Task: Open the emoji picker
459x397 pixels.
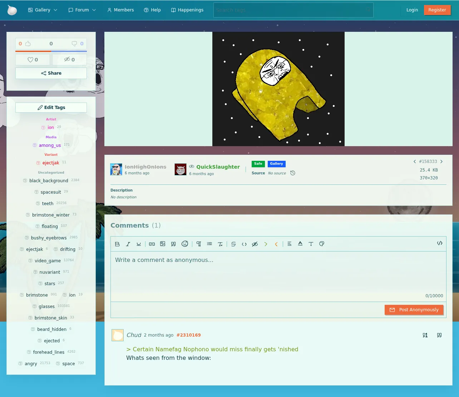Action: 185,244
